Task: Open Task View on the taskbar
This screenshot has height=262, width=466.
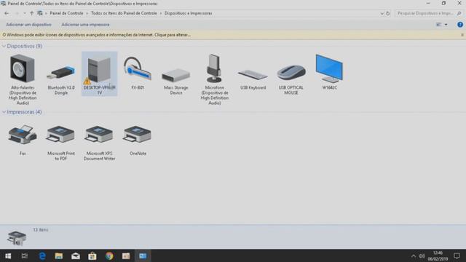Action: click(24, 255)
